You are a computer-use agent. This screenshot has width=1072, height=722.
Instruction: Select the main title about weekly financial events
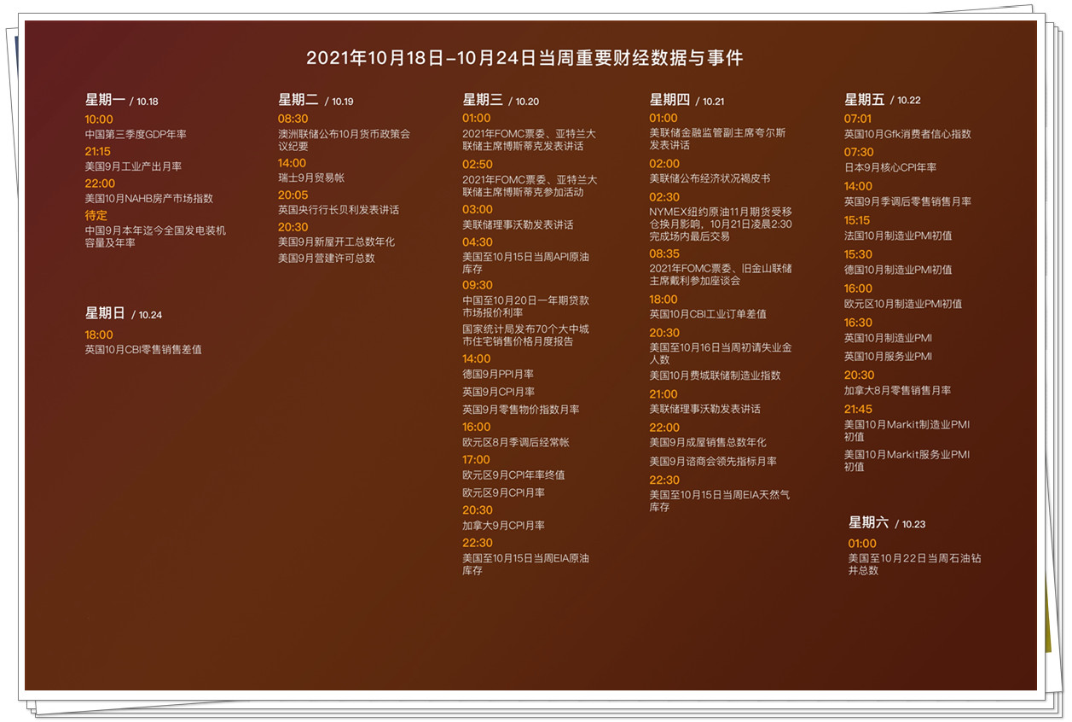(x=526, y=58)
